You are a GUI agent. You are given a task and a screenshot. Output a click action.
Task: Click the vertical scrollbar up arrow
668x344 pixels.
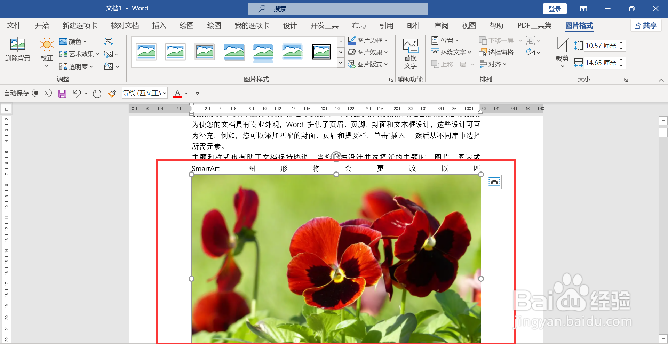point(663,121)
